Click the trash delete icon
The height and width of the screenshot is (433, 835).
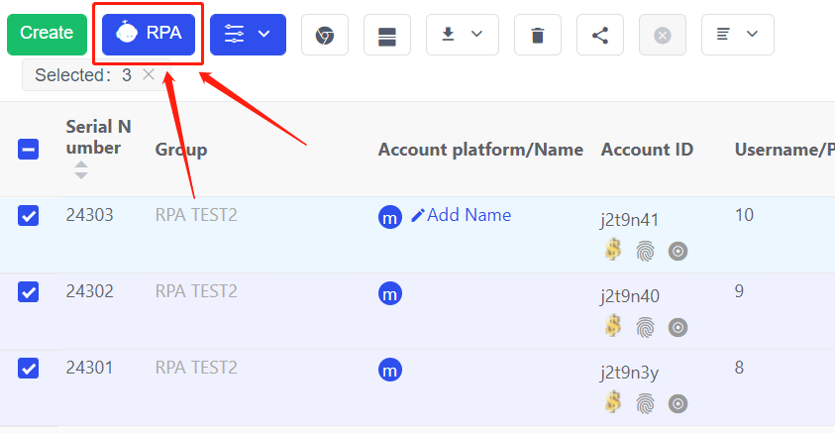[538, 35]
